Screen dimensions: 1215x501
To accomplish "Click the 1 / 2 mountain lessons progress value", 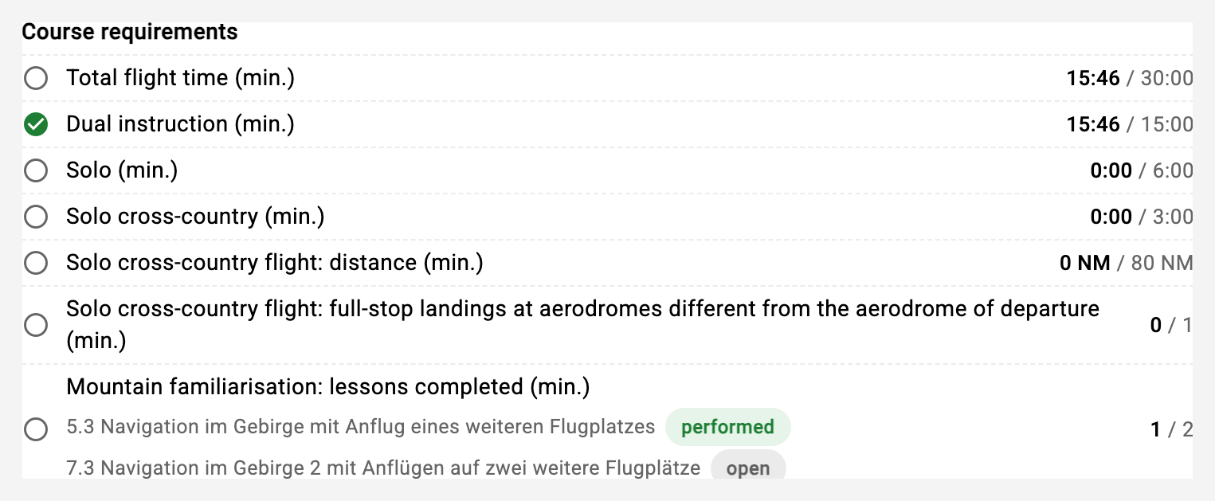I will pos(1172,430).
